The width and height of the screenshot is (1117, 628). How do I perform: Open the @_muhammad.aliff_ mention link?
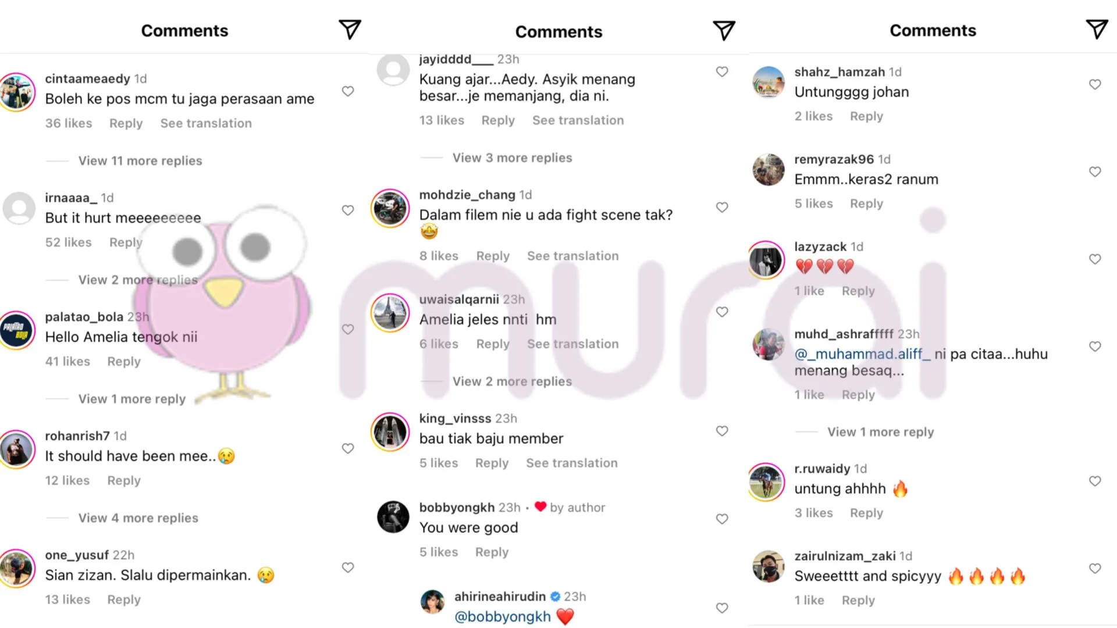(x=863, y=354)
